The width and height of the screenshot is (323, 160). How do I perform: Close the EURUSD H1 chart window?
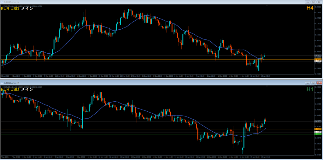(x=319, y=82)
